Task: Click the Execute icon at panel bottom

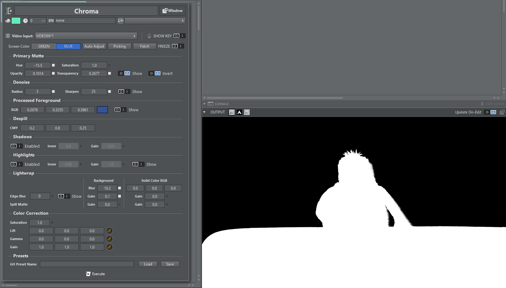Action: (88, 274)
